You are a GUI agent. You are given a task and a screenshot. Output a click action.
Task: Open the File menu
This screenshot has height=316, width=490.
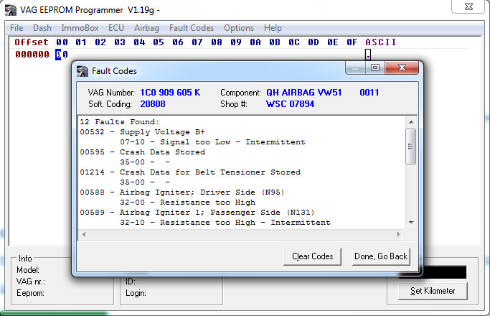coord(17,28)
